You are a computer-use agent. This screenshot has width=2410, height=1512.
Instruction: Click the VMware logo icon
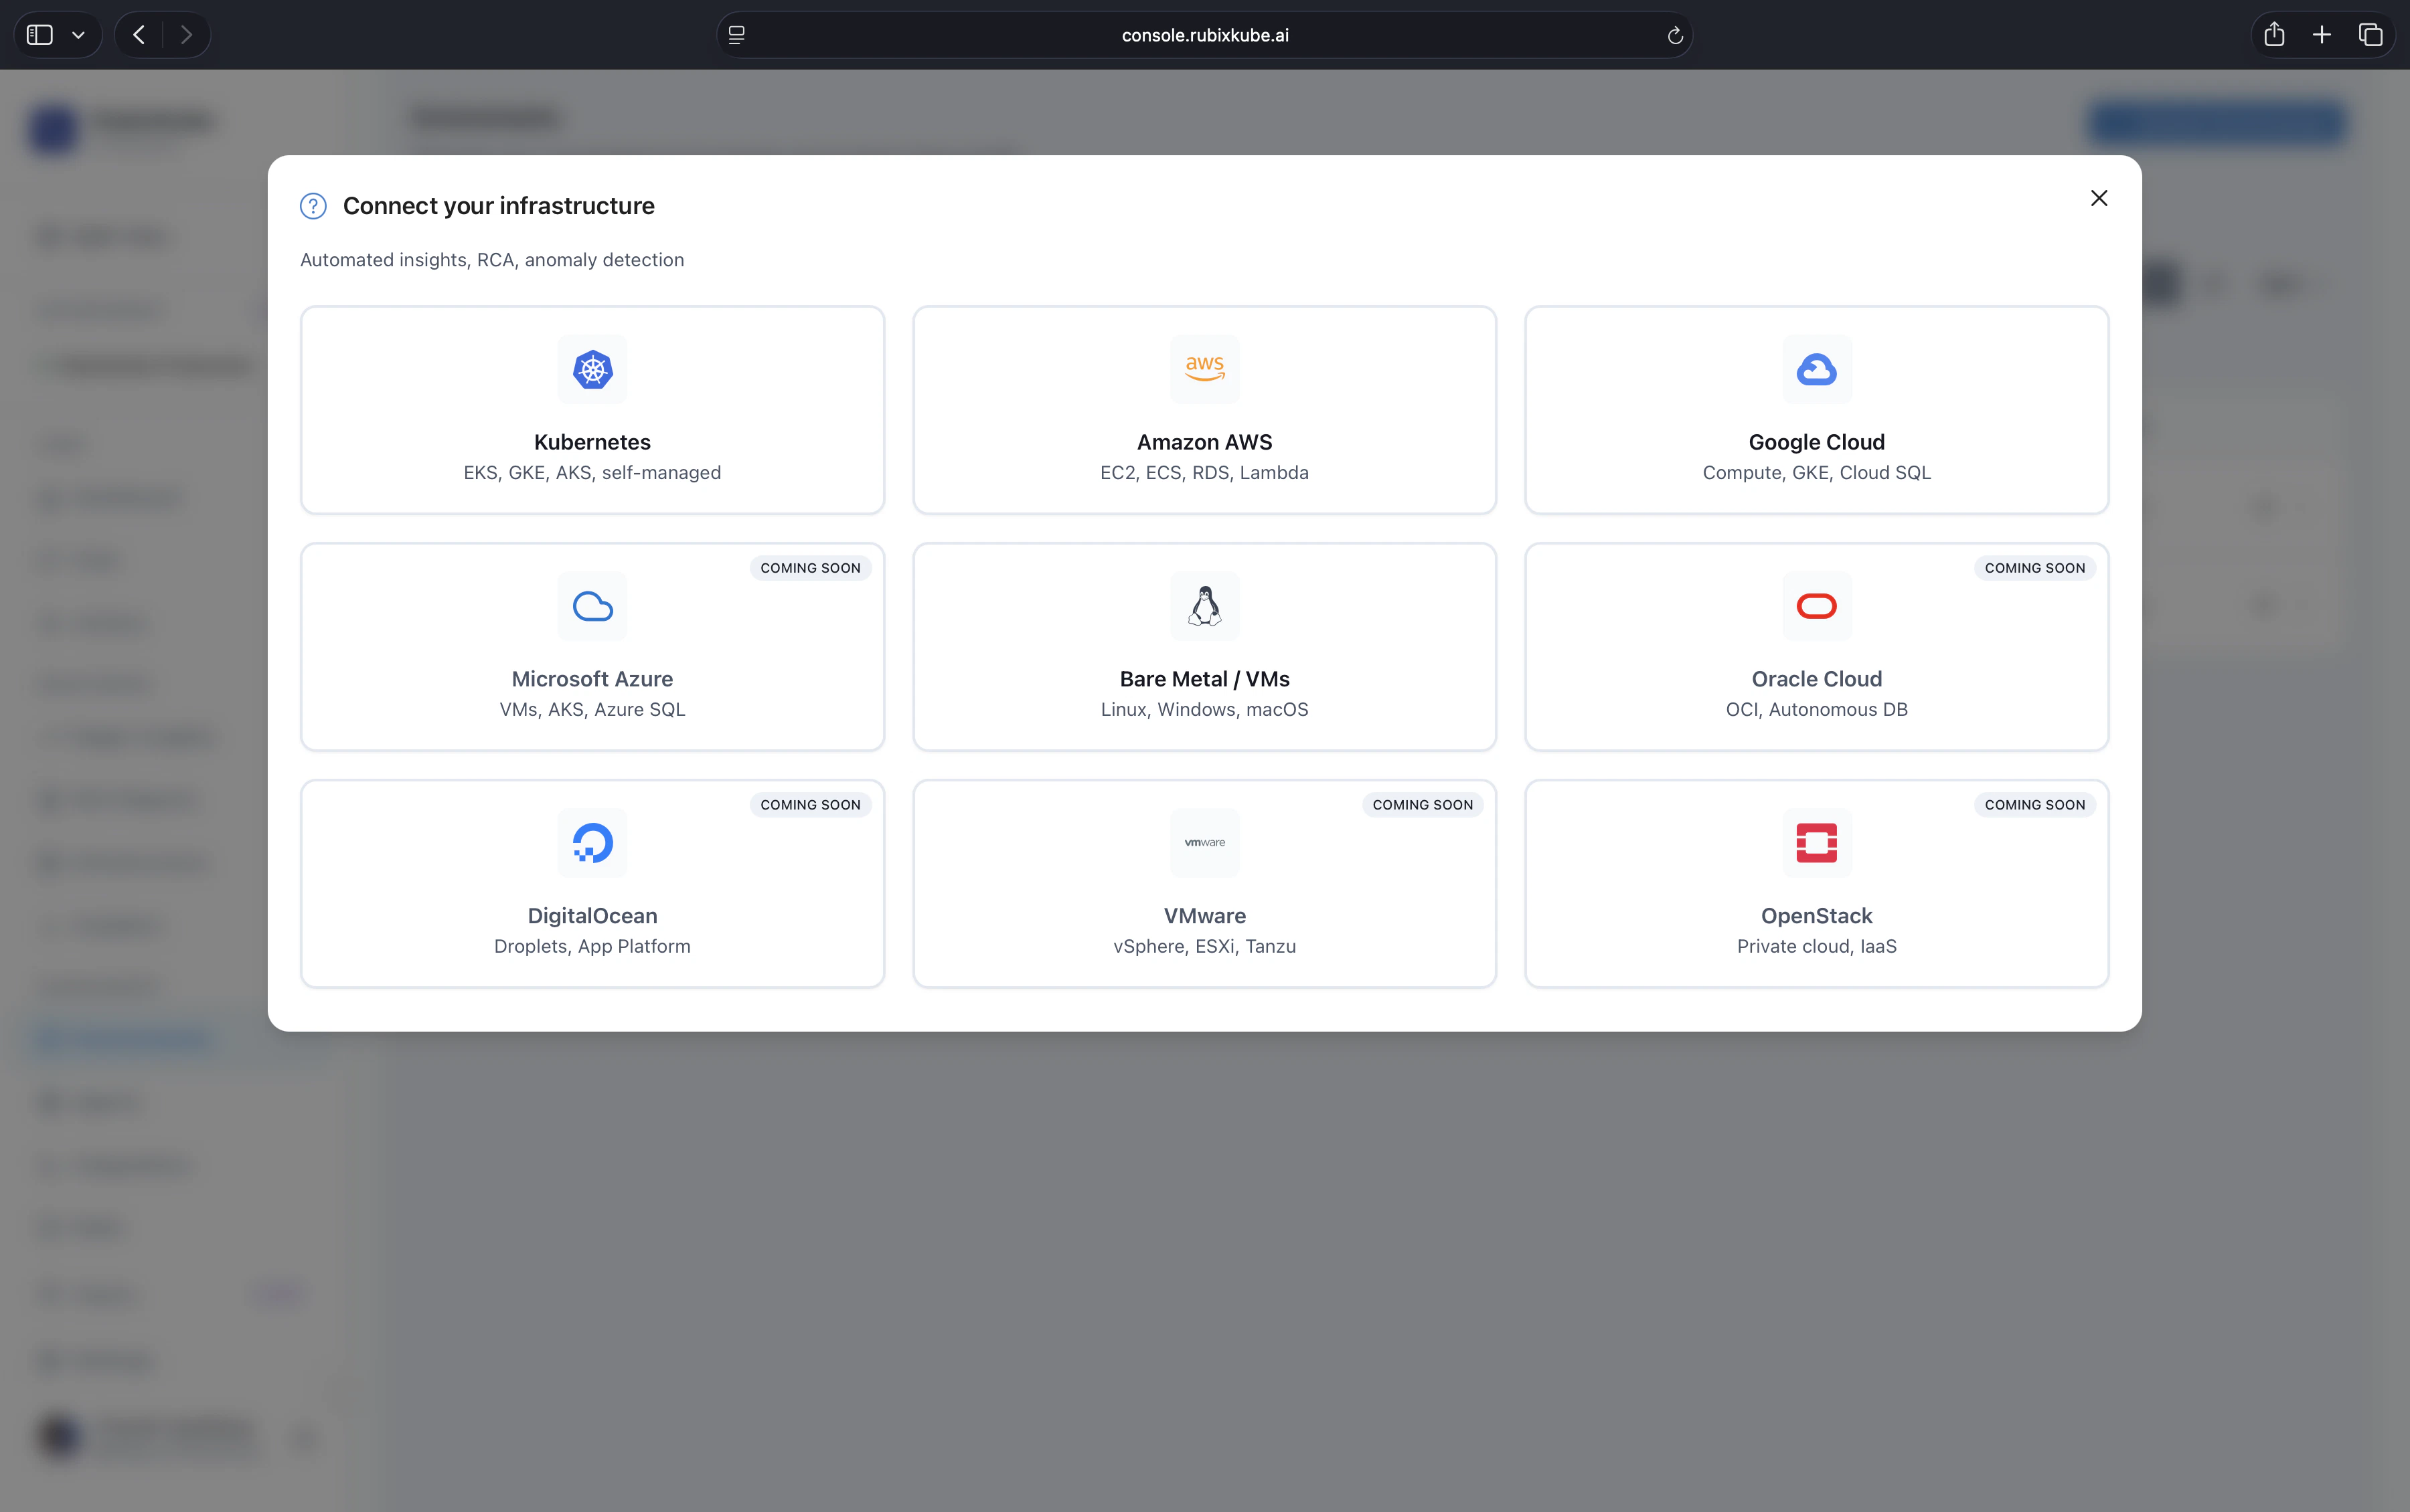1204,842
